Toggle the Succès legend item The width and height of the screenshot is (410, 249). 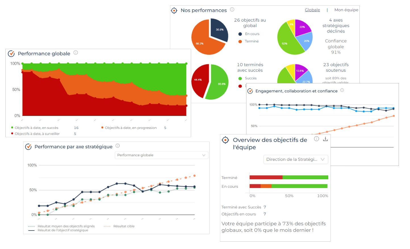pyautogui.click(x=247, y=78)
